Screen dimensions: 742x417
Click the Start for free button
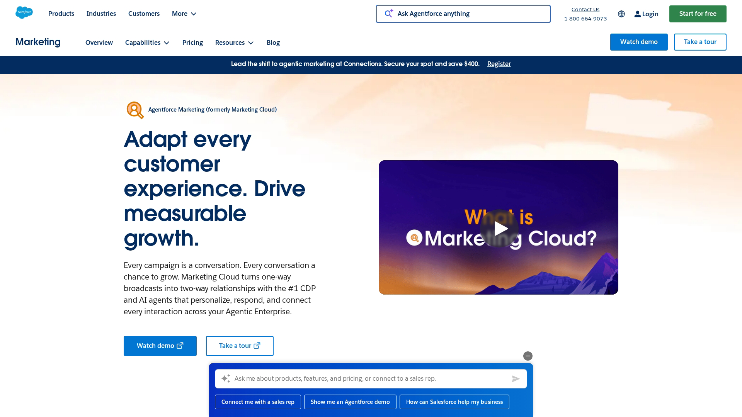[x=698, y=13]
